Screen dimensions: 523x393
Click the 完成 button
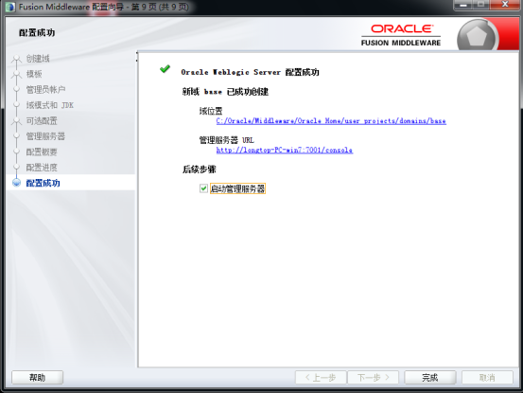coord(430,378)
